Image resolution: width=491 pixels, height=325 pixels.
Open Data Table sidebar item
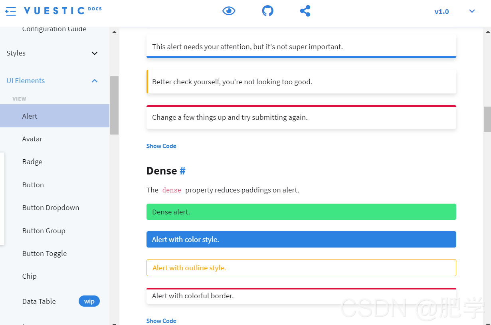39,301
